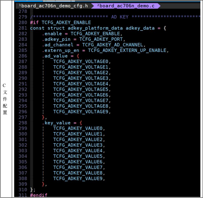Screen dimensions: 203x198
Task: Click TCFG_ADKEY_VOLTAGE8 entry
Action: (x=81, y=106)
